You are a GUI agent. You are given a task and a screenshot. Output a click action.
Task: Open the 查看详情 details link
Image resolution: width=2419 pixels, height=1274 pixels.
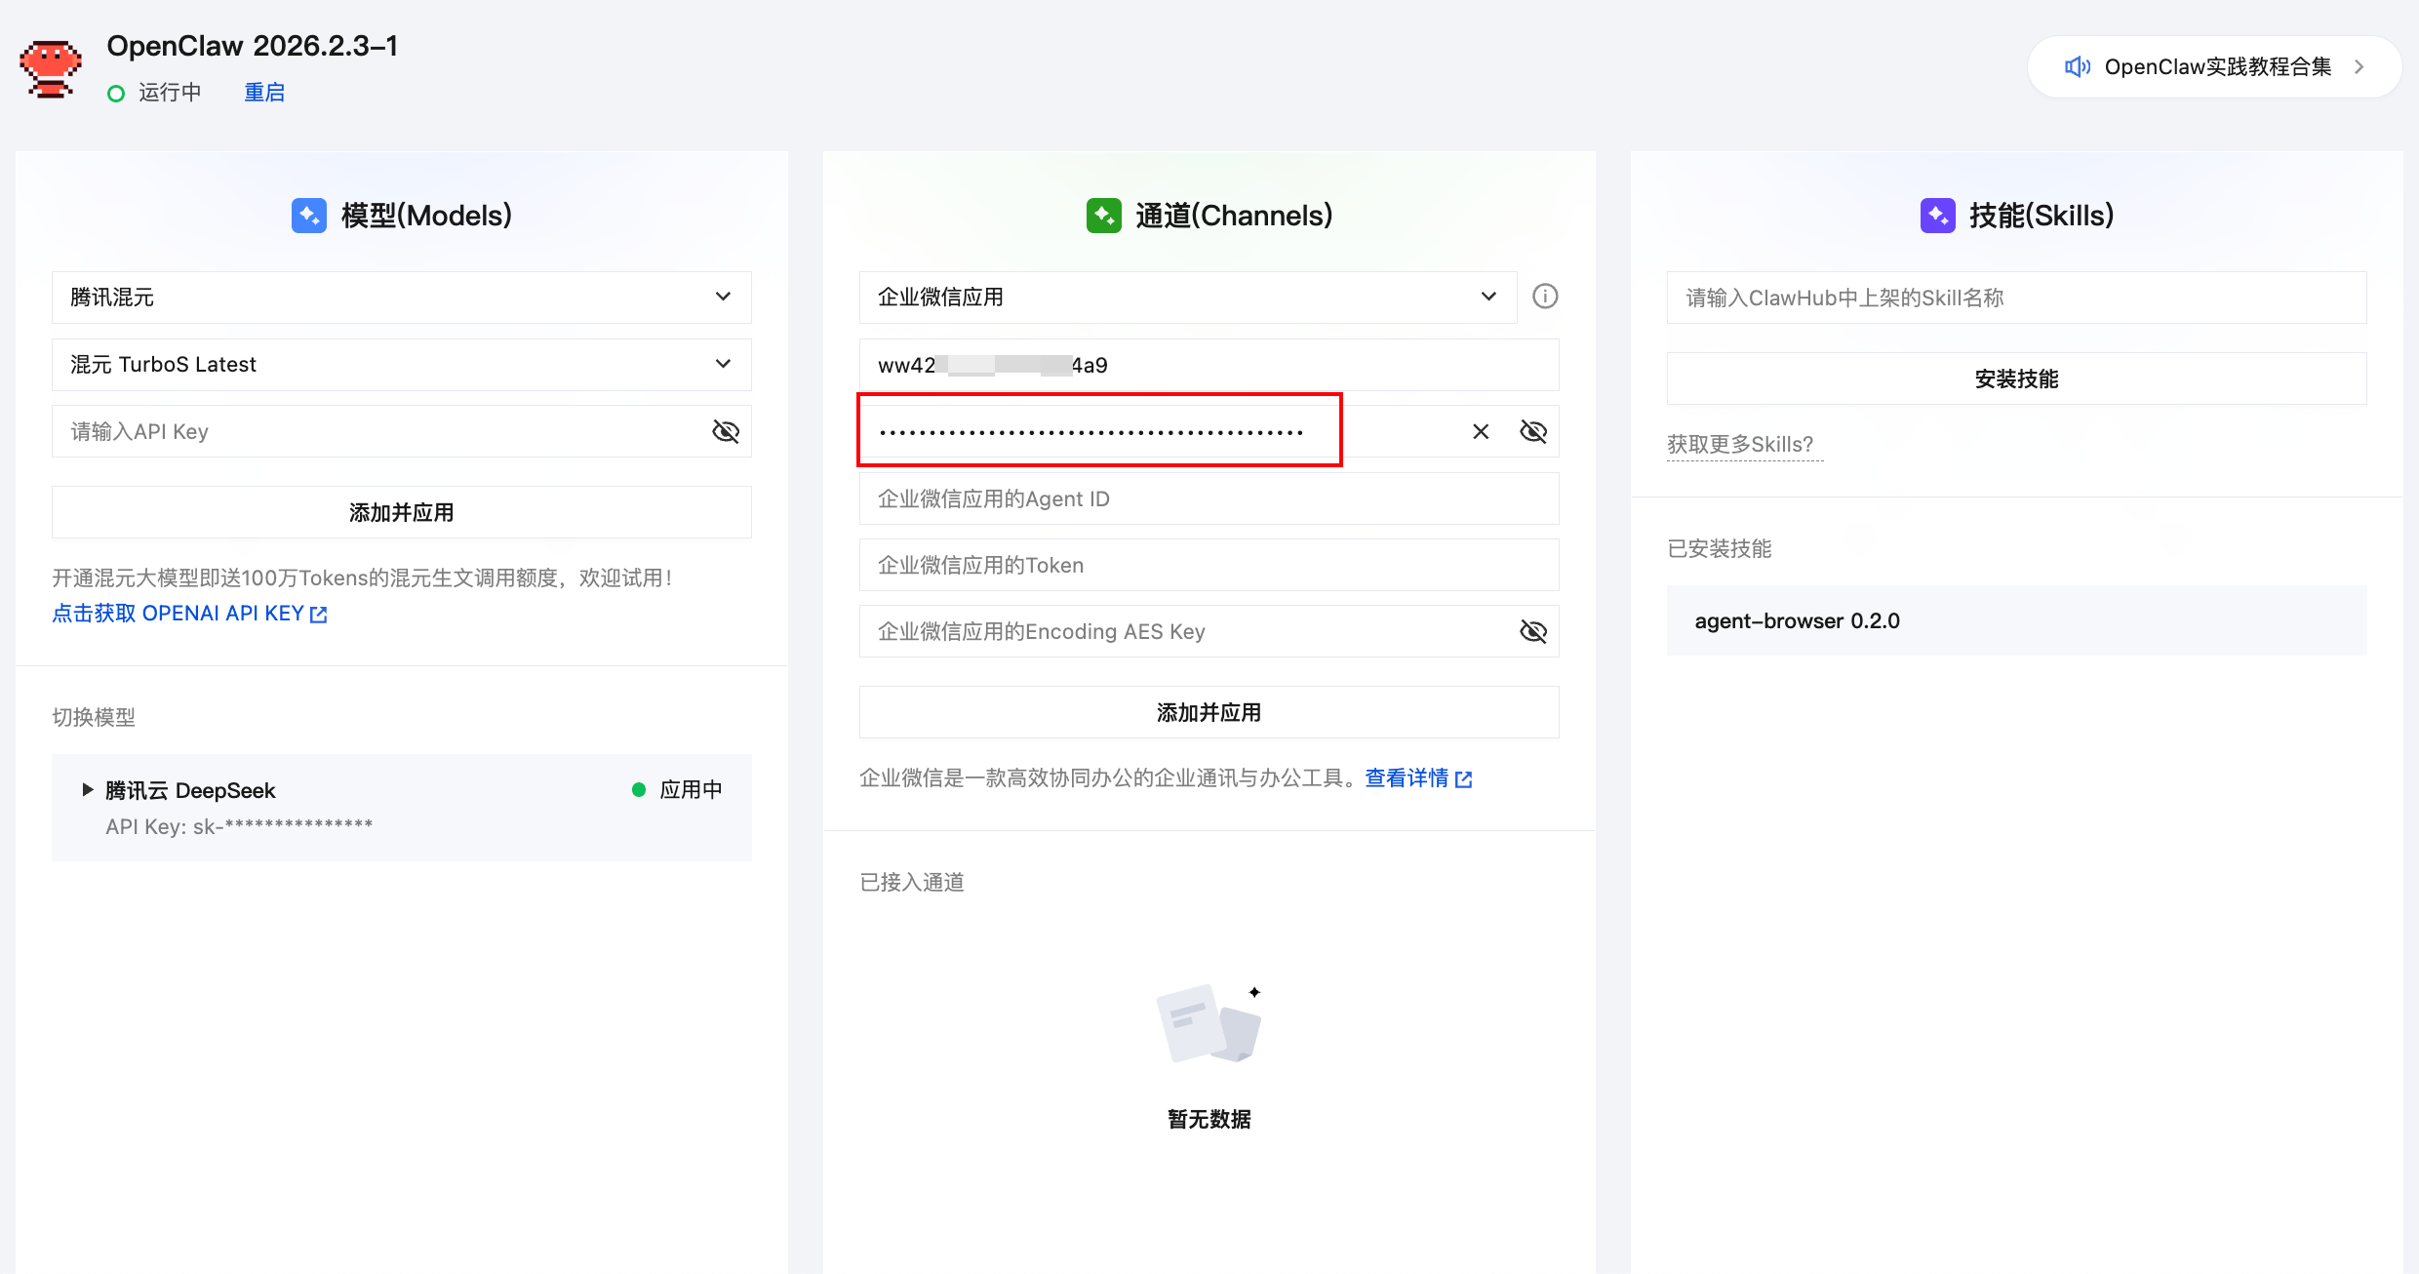pyautogui.click(x=1408, y=778)
